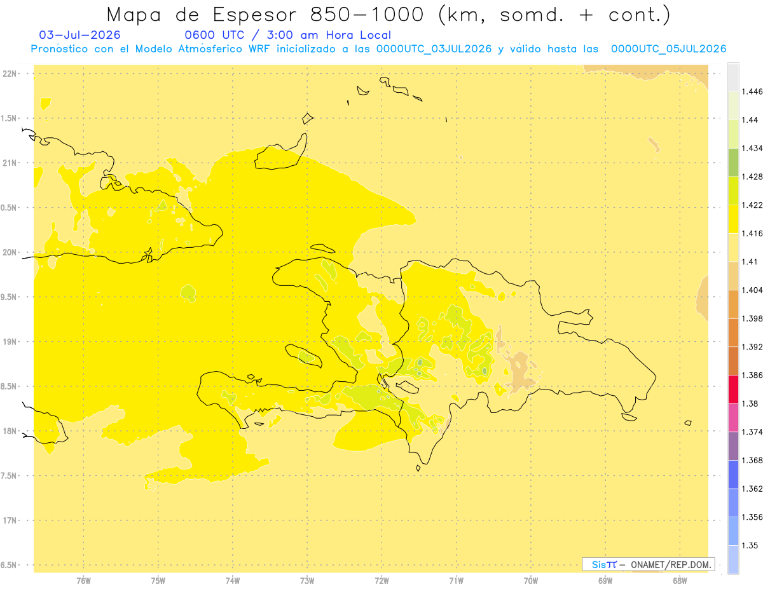
Task: Click the 74W longitude label
Action: [x=233, y=580]
